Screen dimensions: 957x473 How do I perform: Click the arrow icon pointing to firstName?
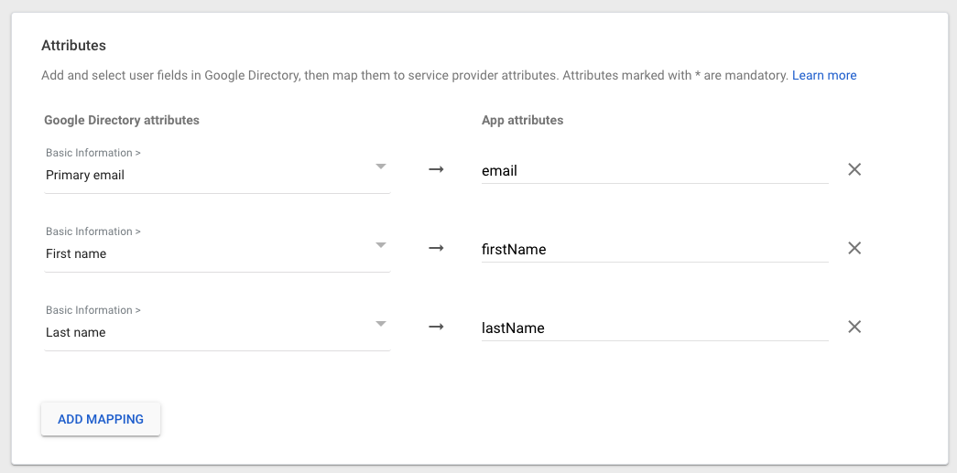pos(436,248)
